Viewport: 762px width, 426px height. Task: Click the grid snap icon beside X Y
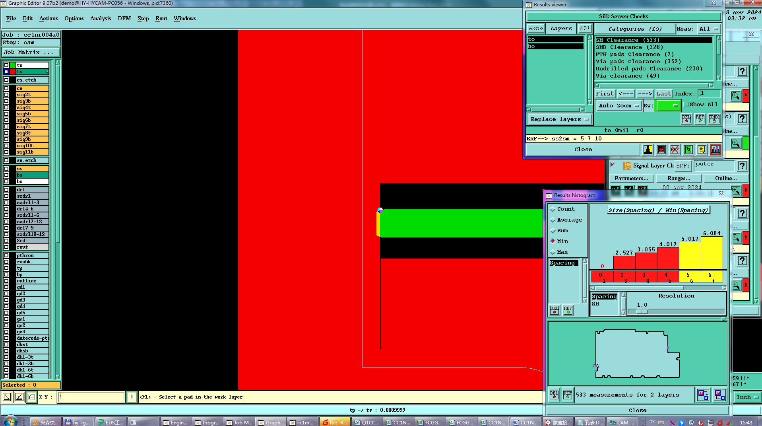click(x=32, y=397)
